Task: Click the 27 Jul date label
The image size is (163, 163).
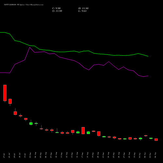Action: click(x=4, y=156)
